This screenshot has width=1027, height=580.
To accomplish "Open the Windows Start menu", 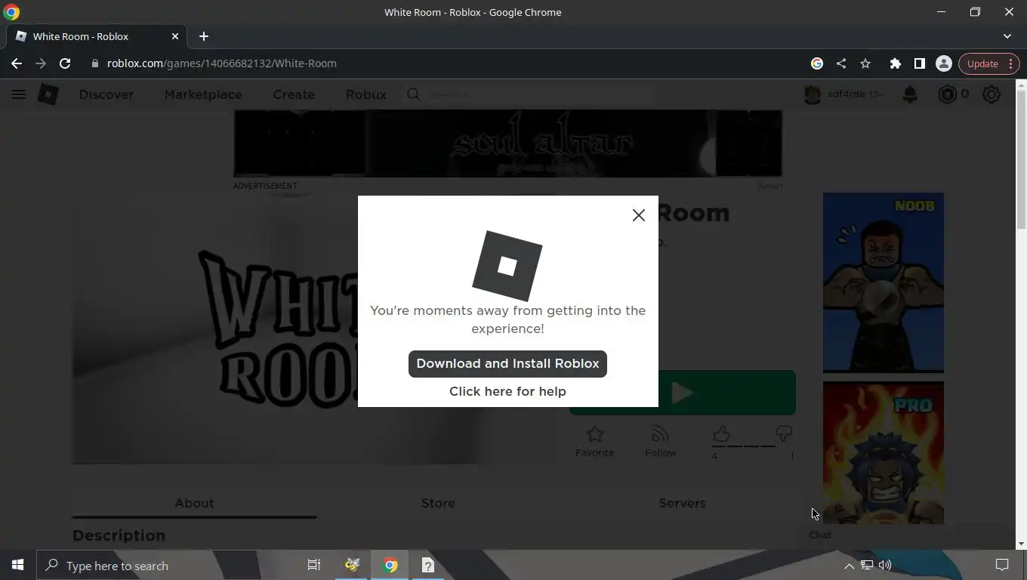I will pyautogui.click(x=18, y=565).
